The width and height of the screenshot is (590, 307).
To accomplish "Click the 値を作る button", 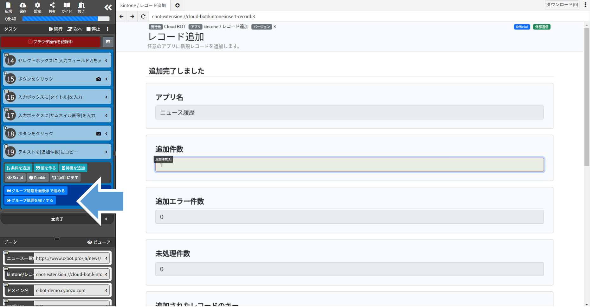I will (46, 168).
